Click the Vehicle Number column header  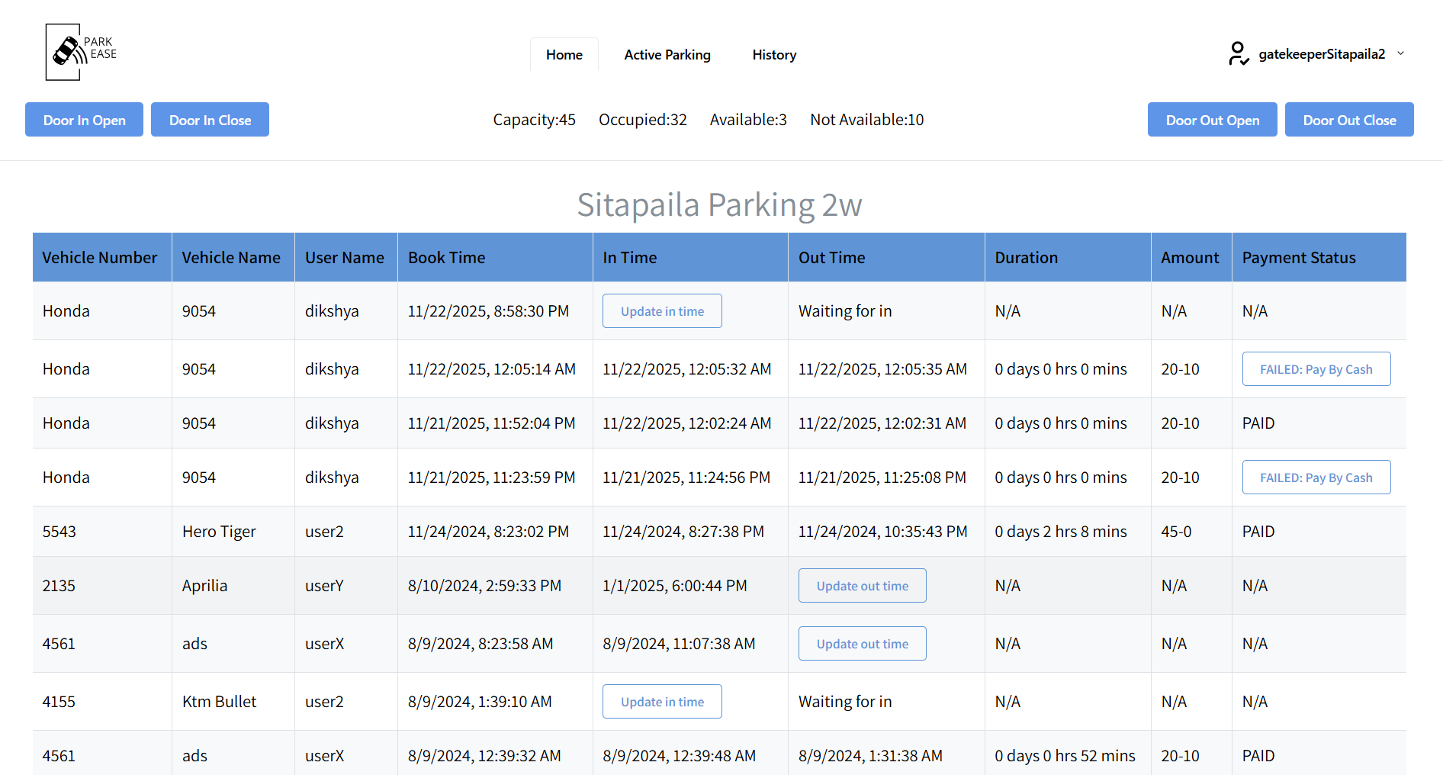[x=100, y=257]
